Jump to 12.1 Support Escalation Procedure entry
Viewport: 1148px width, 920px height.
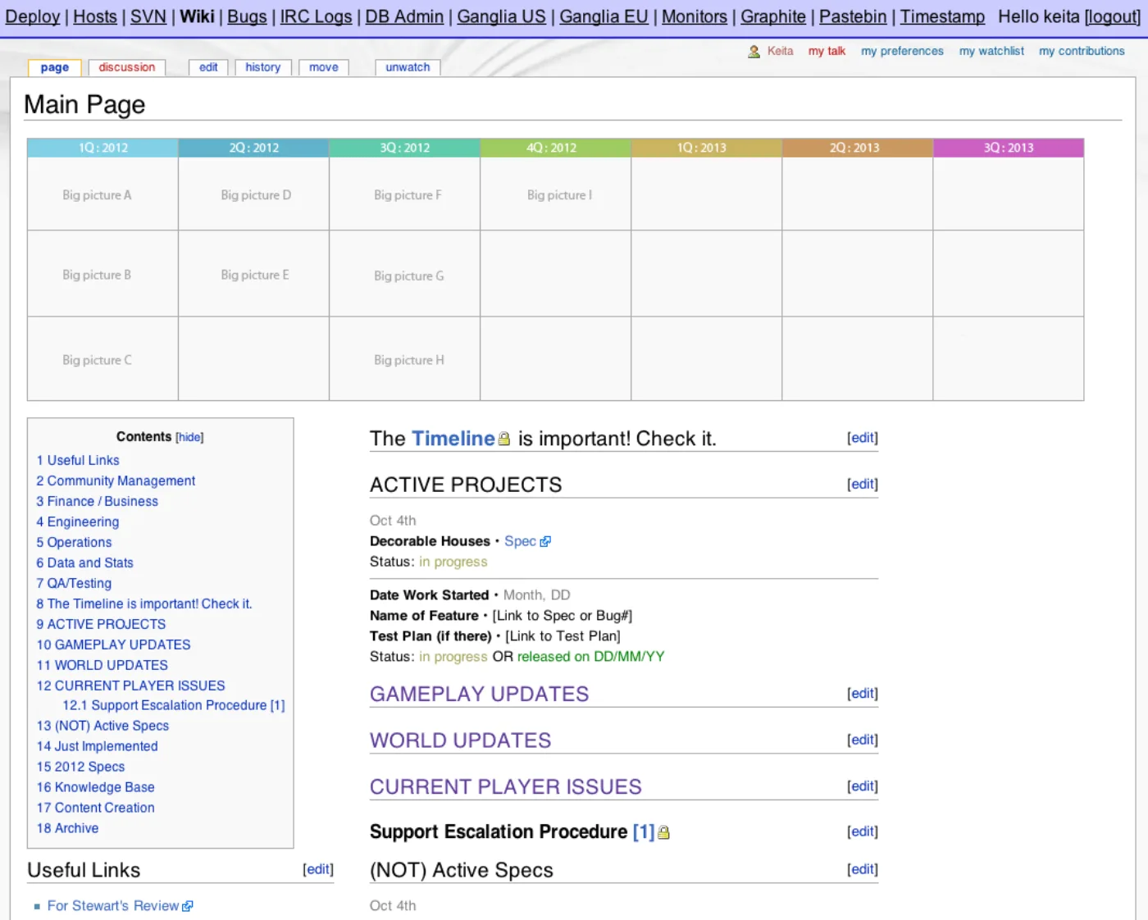pos(174,706)
